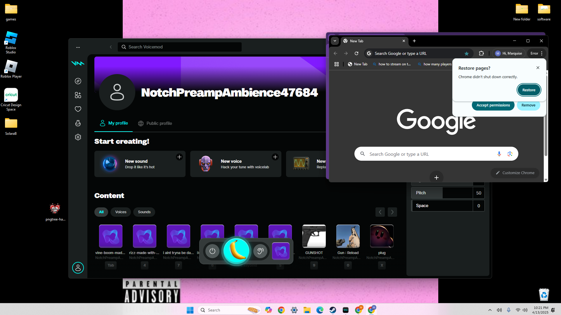
Task: Switch to Public profile tab
Action: [155, 123]
